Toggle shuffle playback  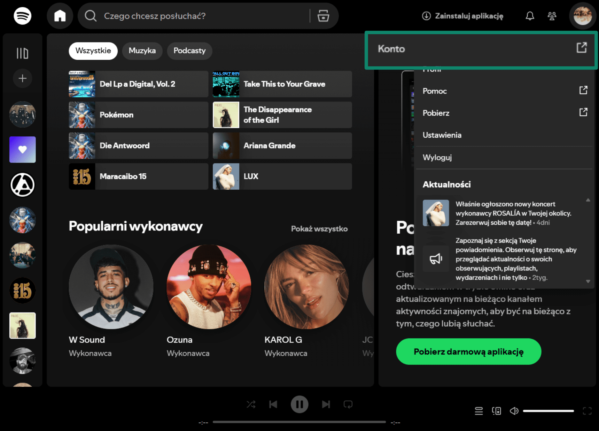point(251,405)
